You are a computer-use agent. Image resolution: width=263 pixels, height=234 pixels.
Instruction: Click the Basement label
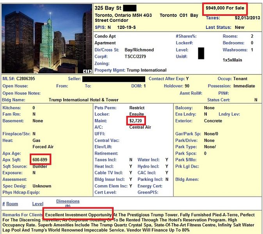click(x=13, y=121)
